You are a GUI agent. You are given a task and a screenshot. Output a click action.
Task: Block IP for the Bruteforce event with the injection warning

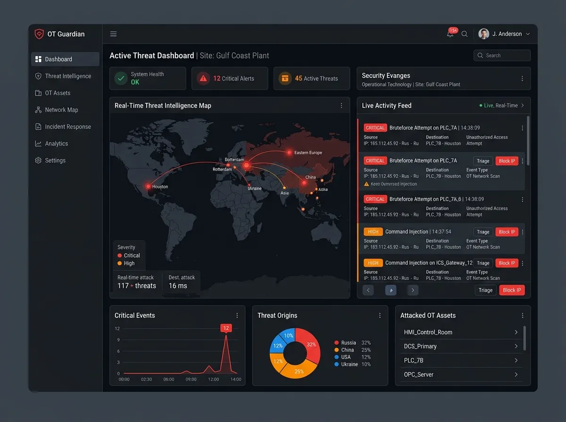[x=507, y=161]
